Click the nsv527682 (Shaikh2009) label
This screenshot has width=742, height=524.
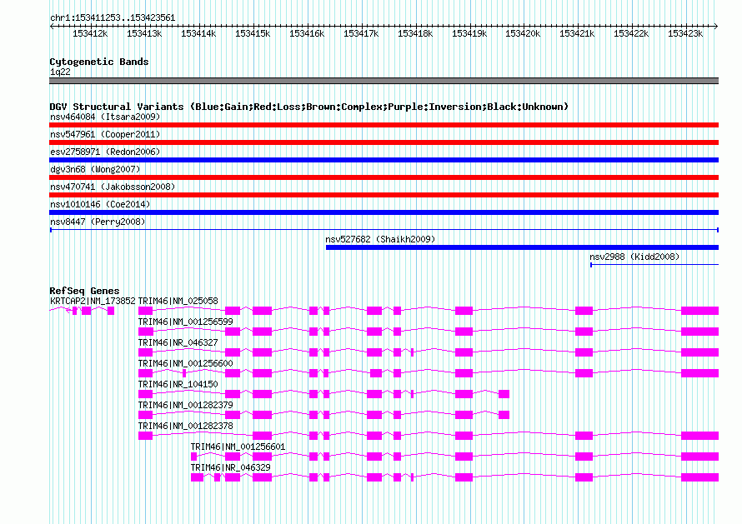point(380,239)
